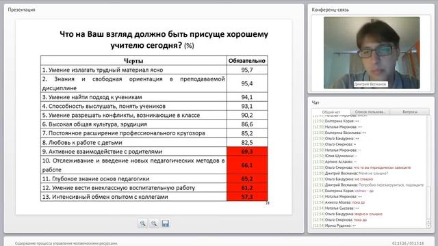Click Юлия Шумилина chat message
This screenshot has width=438, height=246.
coord(335,156)
